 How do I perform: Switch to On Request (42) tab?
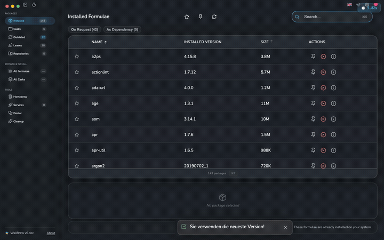pos(84,29)
